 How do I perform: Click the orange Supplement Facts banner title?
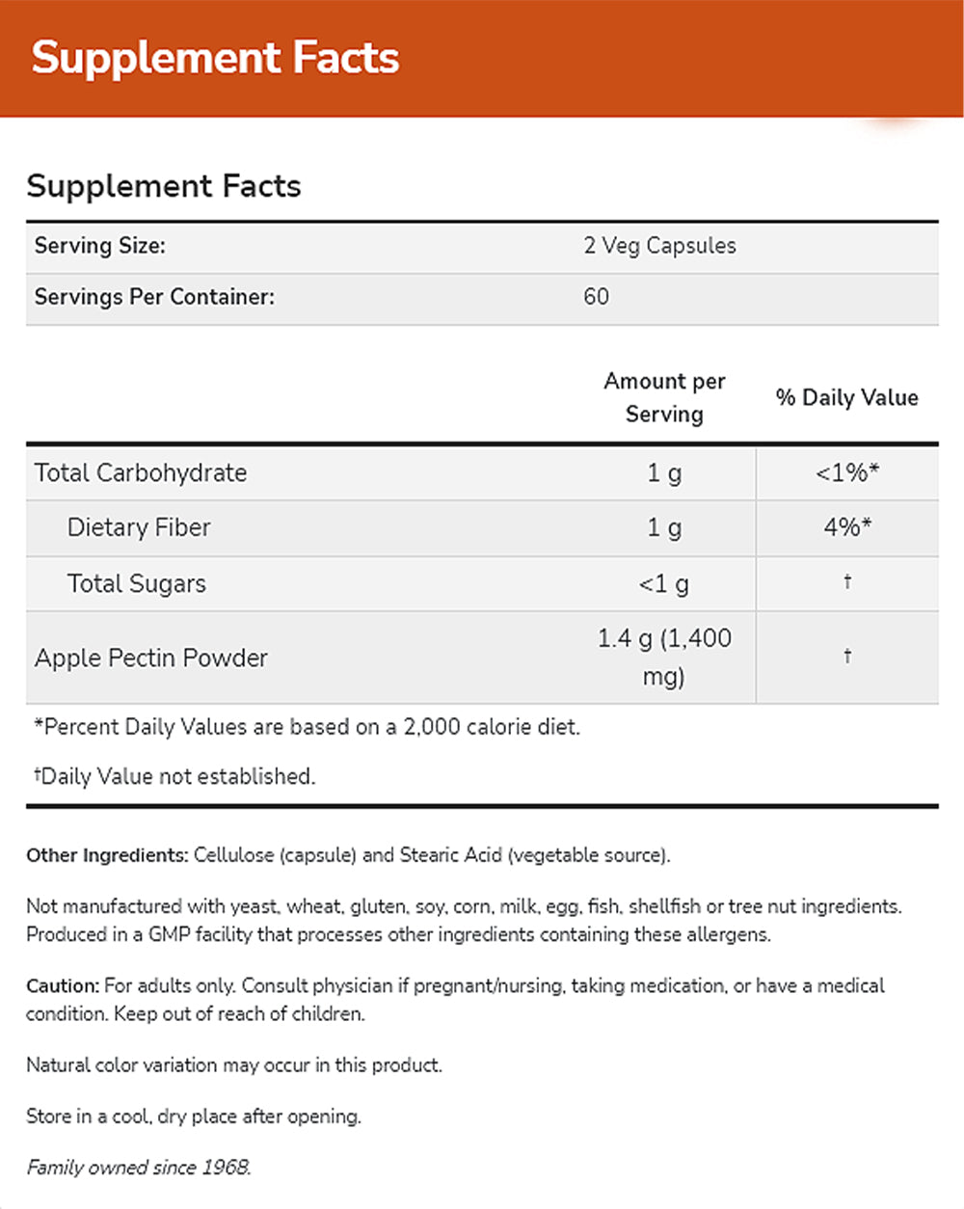point(215,58)
